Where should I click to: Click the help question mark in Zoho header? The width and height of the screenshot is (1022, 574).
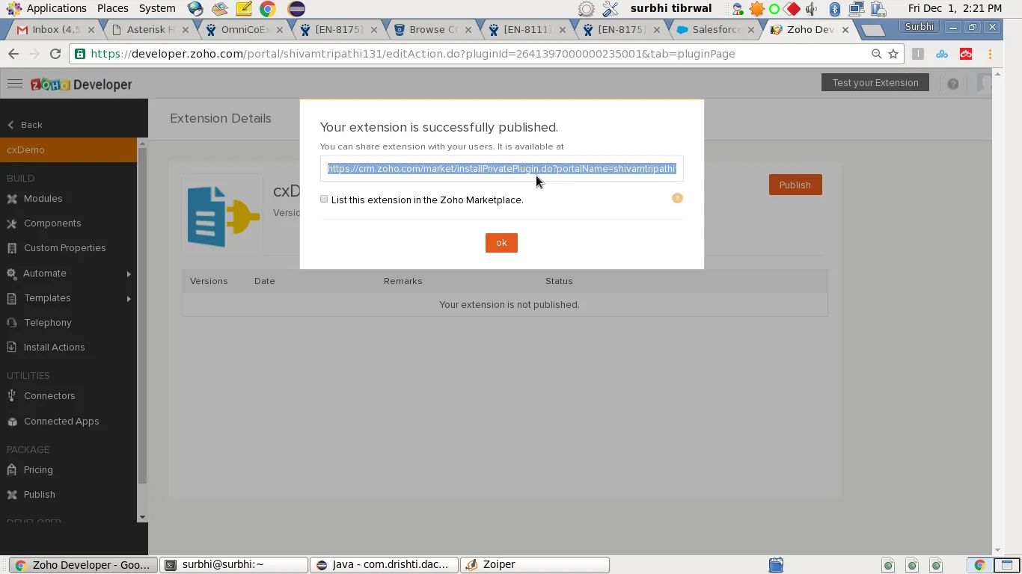pos(952,84)
